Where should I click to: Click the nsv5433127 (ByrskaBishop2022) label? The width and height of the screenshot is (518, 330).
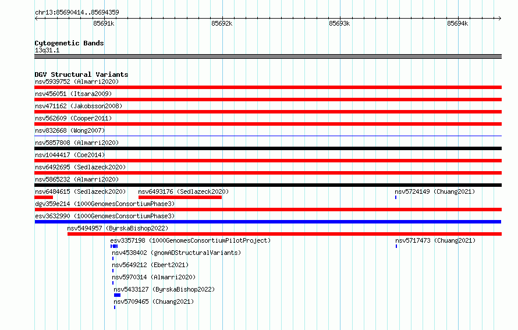(164, 289)
